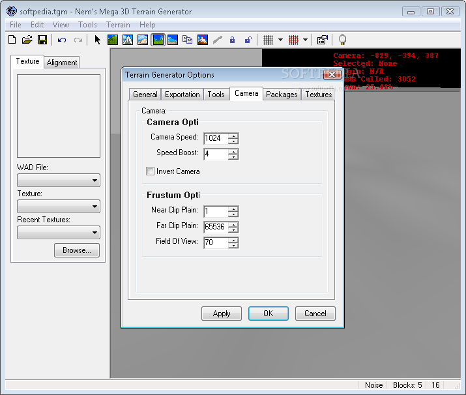Decrease Speed Boost with down spinner
466x395 pixels.
(x=233, y=157)
